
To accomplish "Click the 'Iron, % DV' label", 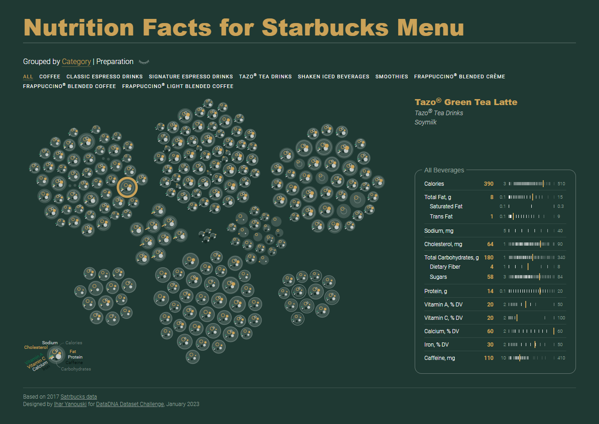I will coord(436,345).
